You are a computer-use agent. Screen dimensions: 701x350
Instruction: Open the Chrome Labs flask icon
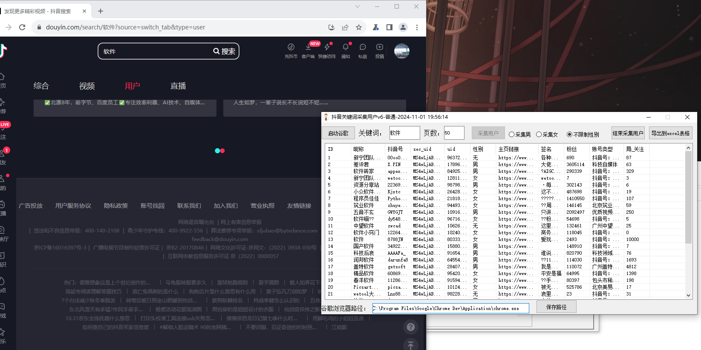376,27
